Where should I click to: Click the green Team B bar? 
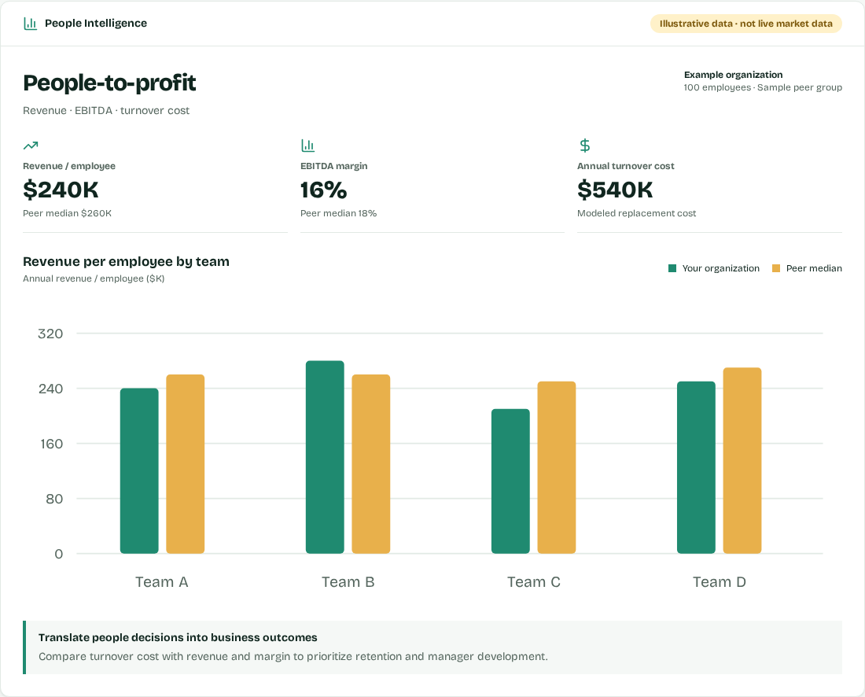[325, 457]
